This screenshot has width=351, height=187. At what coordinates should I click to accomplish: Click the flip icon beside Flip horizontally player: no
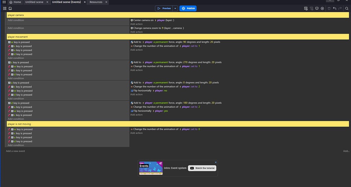(132, 91)
